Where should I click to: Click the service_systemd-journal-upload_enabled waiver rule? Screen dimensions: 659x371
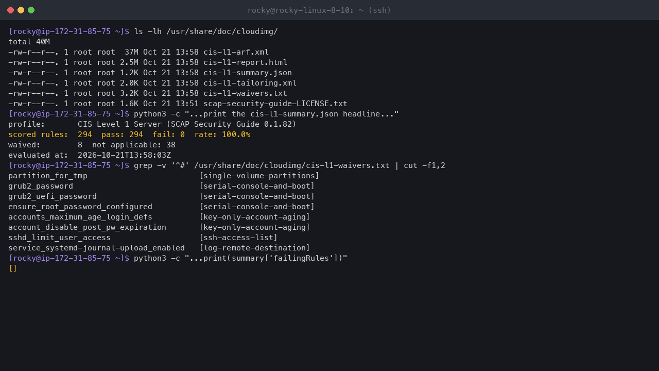[x=96, y=248]
